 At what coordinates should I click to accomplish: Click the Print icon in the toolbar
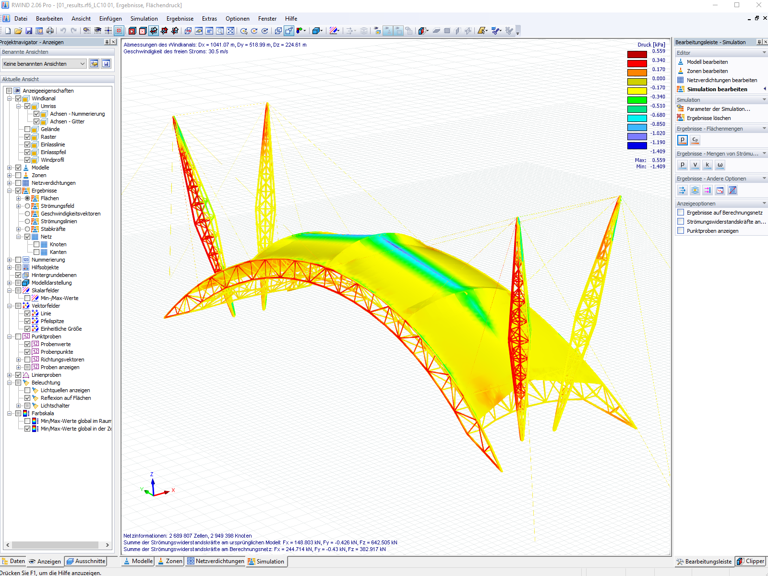50,30
